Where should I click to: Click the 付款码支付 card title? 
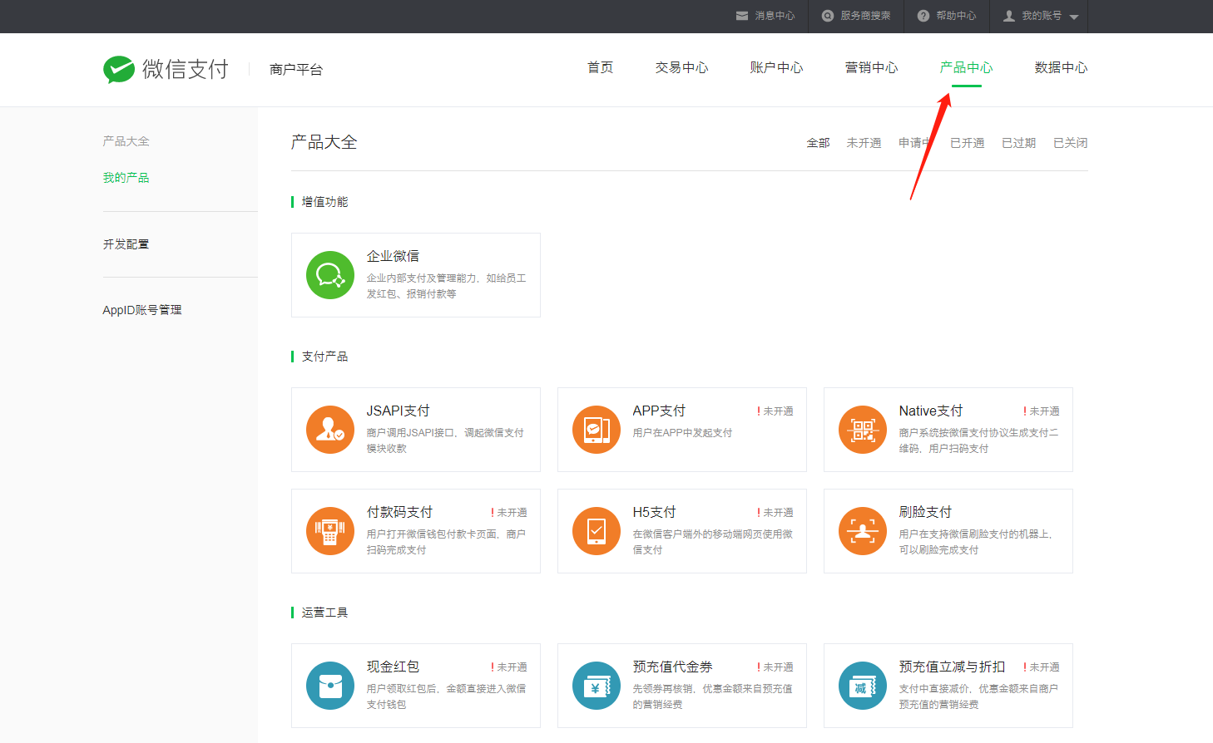coord(399,512)
